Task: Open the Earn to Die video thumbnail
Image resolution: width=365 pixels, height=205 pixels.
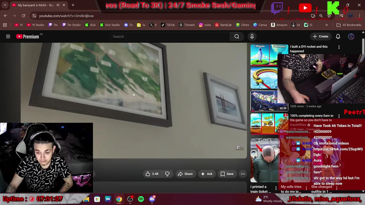Action: click(269, 124)
